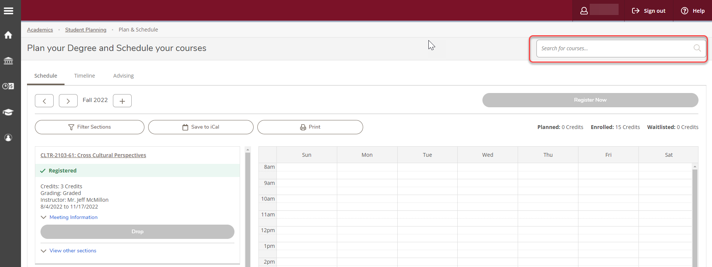The width and height of the screenshot is (712, 267).
Task: Click the calendar vertical scrollbar
Action: coord(695,217)
